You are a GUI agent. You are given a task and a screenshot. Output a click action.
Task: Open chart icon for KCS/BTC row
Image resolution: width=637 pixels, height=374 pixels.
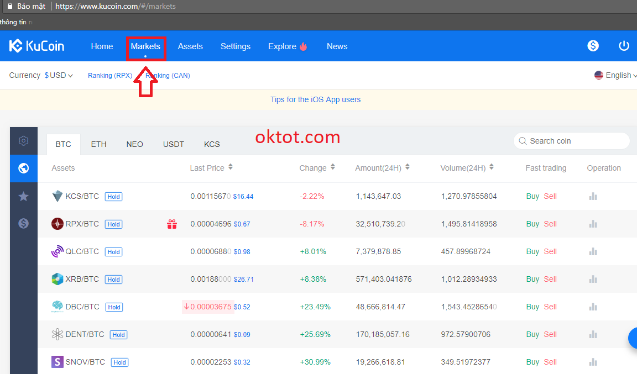[593, 196]
